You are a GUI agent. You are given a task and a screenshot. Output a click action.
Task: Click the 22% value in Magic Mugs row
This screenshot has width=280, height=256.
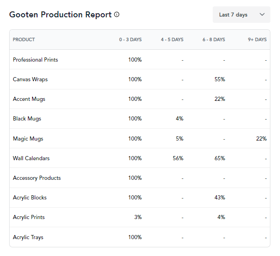261,139
